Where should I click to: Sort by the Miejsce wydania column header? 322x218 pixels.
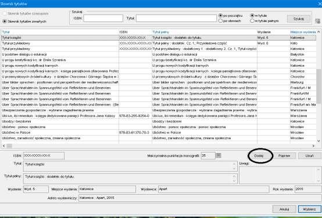click(303, 32)
